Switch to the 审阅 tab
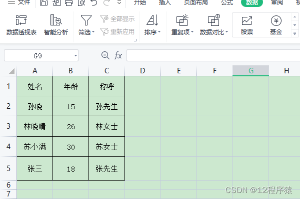 [x=277, y=2]
